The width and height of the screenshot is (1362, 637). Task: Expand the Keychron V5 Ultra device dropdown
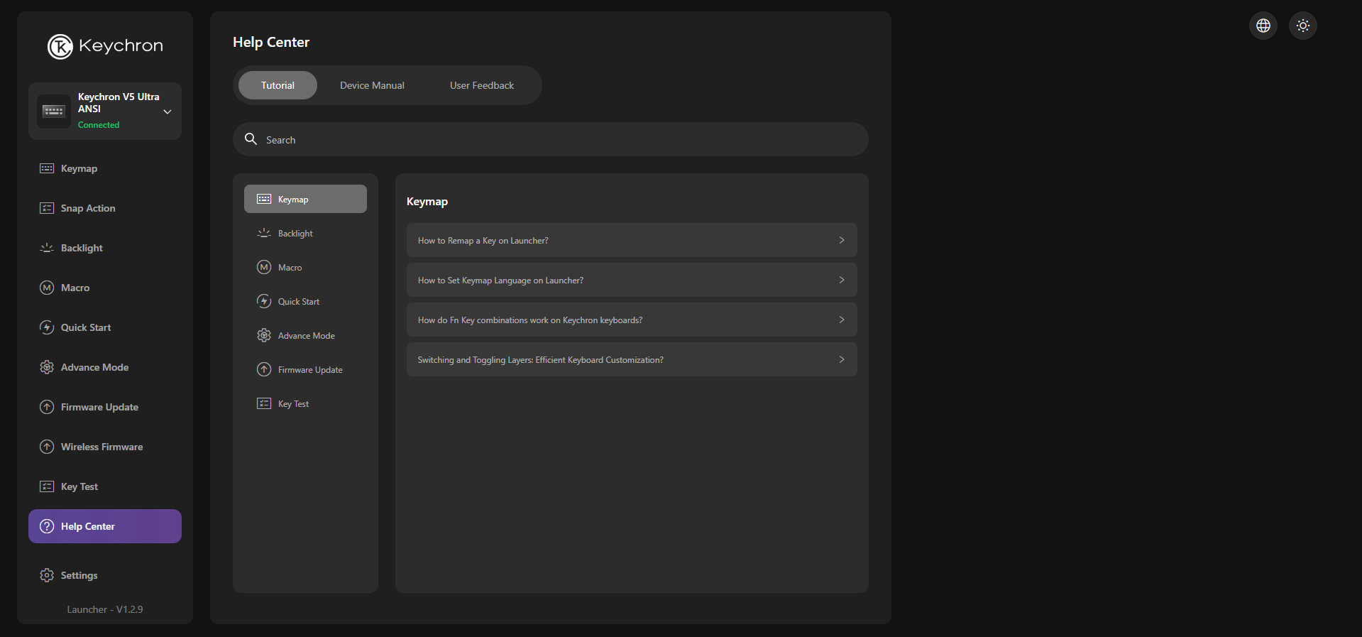coord(167,111)
